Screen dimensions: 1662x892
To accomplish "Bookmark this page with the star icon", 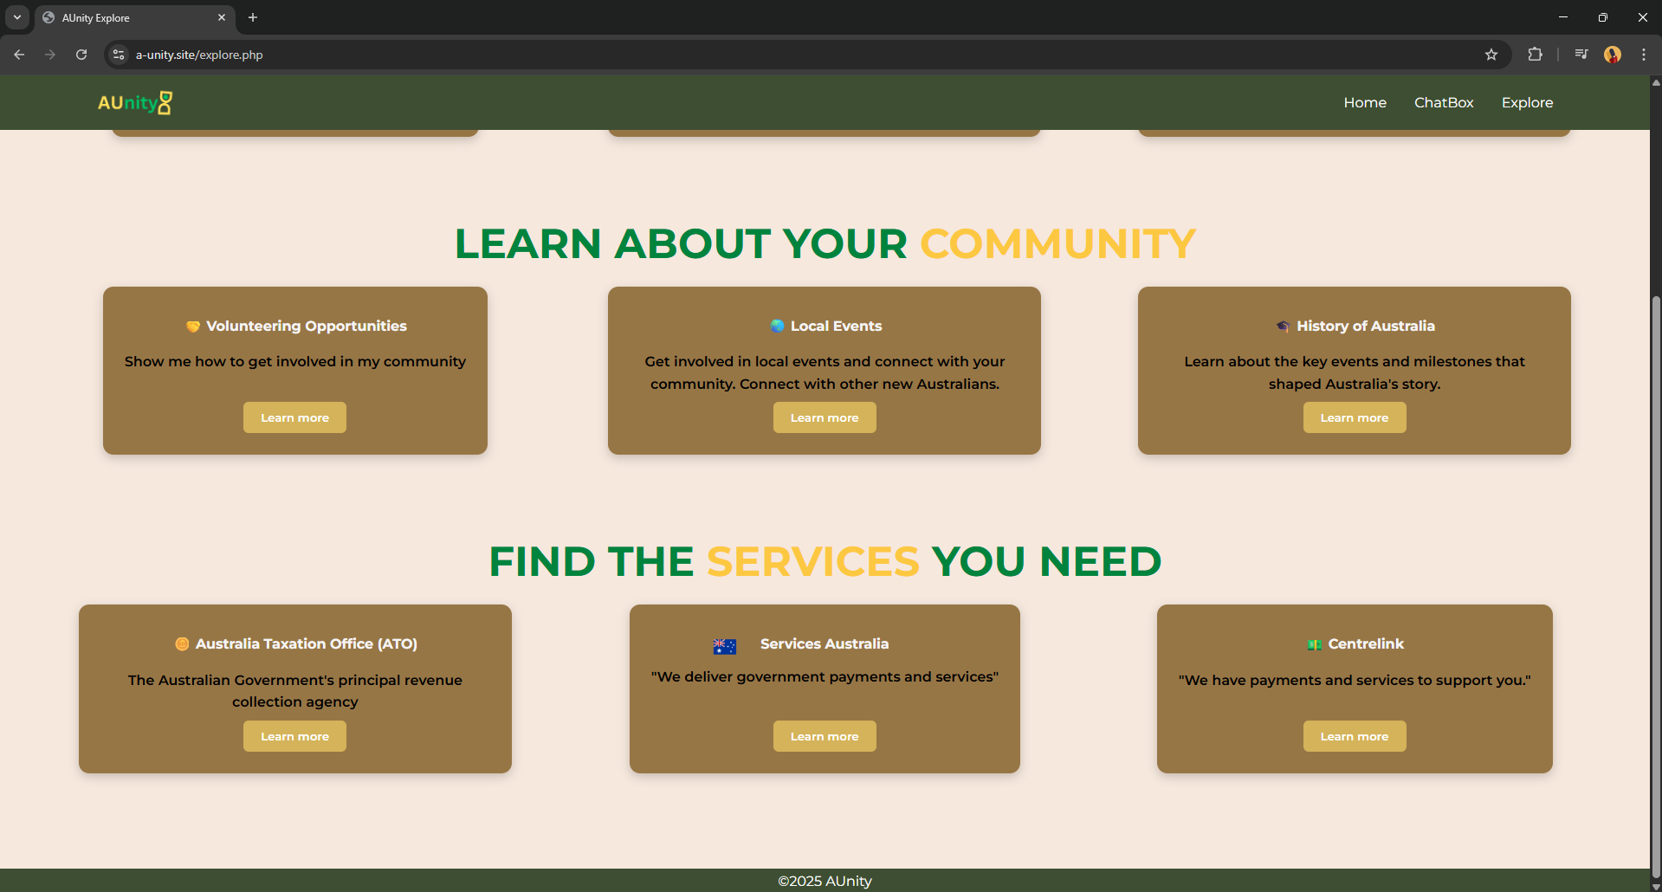I will (x=1491, y=55).
